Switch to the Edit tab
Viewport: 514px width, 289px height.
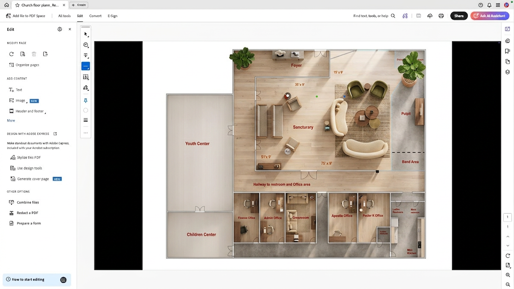80,16
